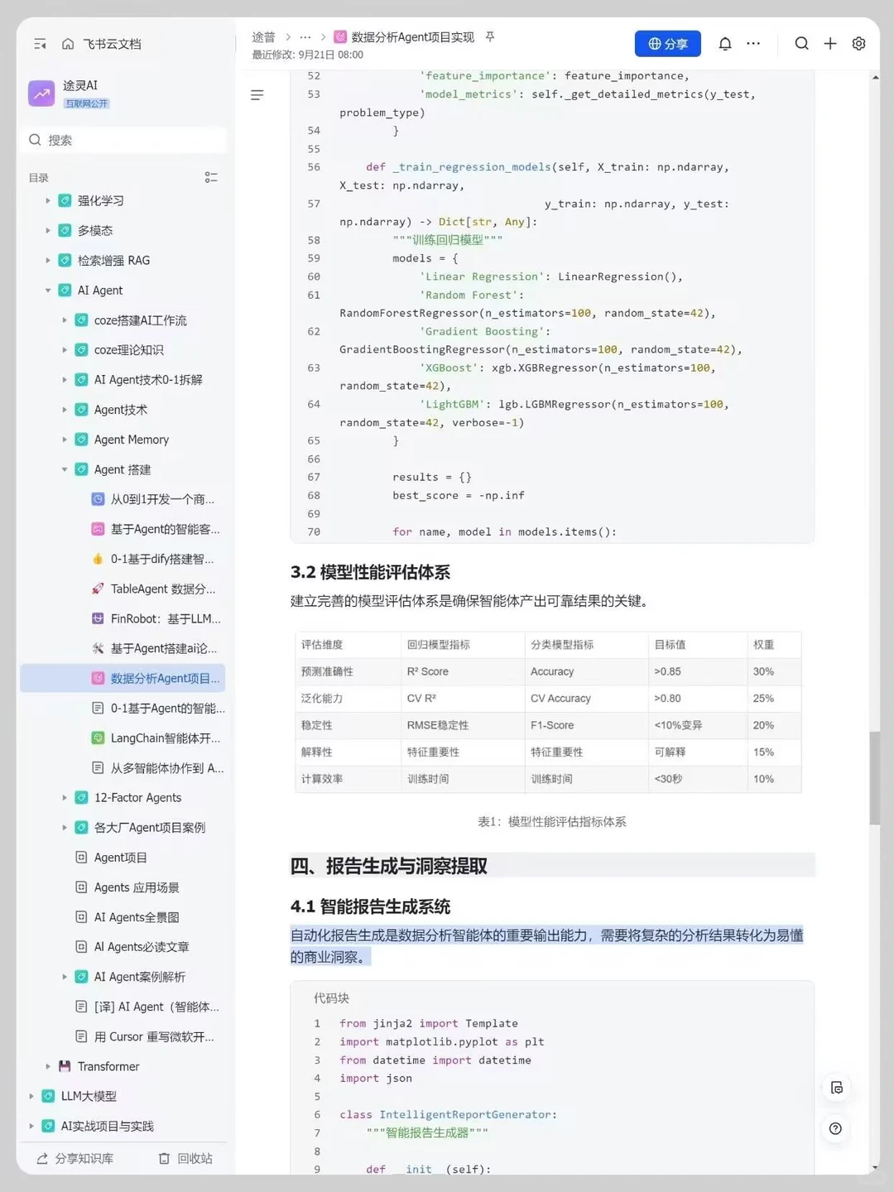Expand the 多模态 tree node
The width and height of the screenshot is (894, 1192).
pyautogui.click(x=47, y=230)
